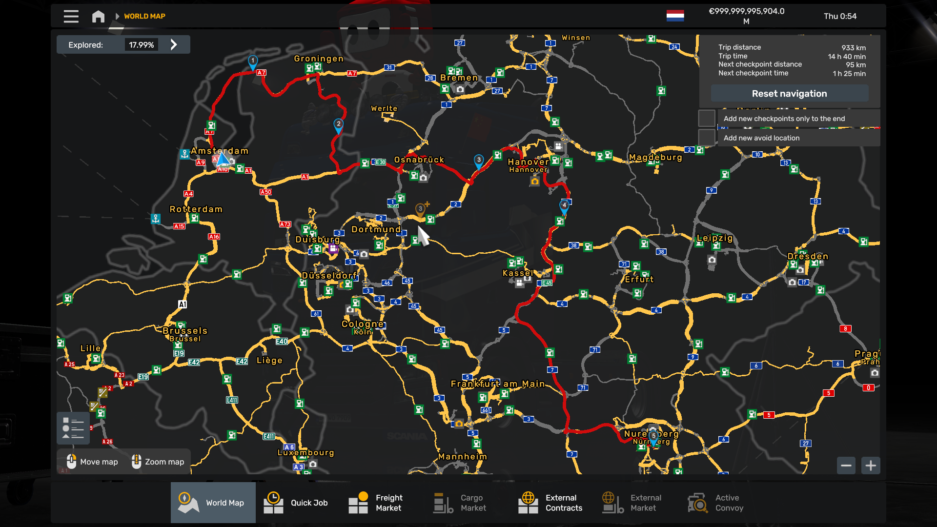
Task: Expand the Explored percentage details arrow
Action: [x=174, y=45]
